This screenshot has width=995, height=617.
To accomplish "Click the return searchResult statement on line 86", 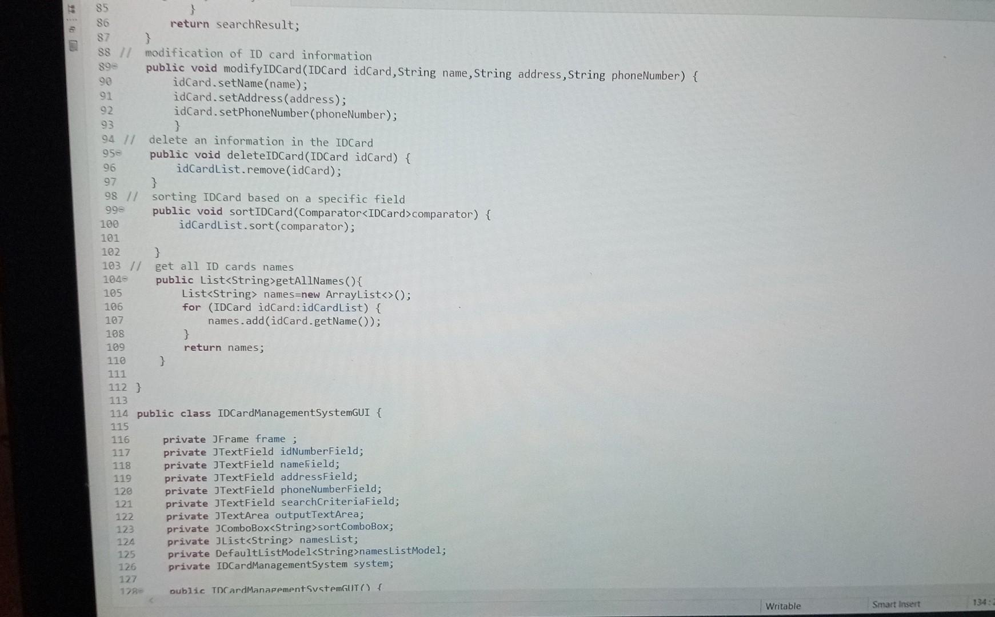I will pos(235,25).
